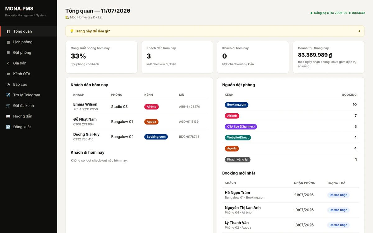Screen dimensions: 373x233
Task: Open the Giá bán price icon
Action: (x=8, y=63)
